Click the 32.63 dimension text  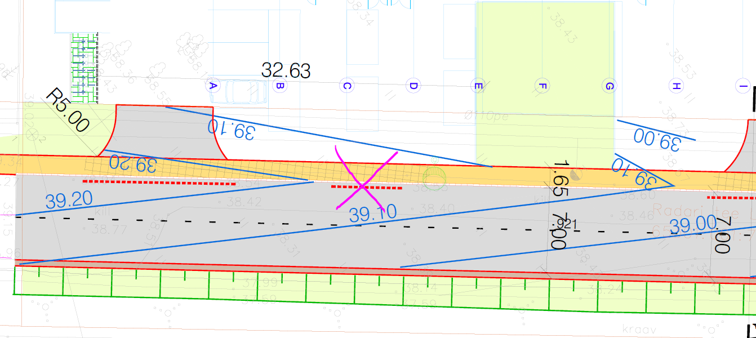[x=286, y=70]
